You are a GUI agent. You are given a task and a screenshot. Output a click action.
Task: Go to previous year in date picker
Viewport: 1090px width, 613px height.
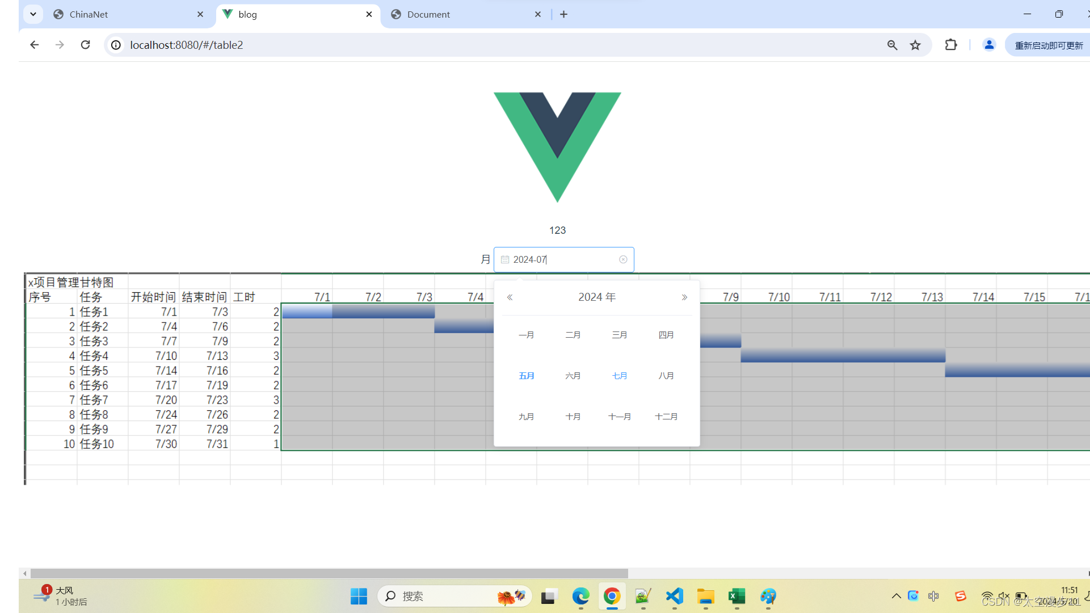(510, 297)
